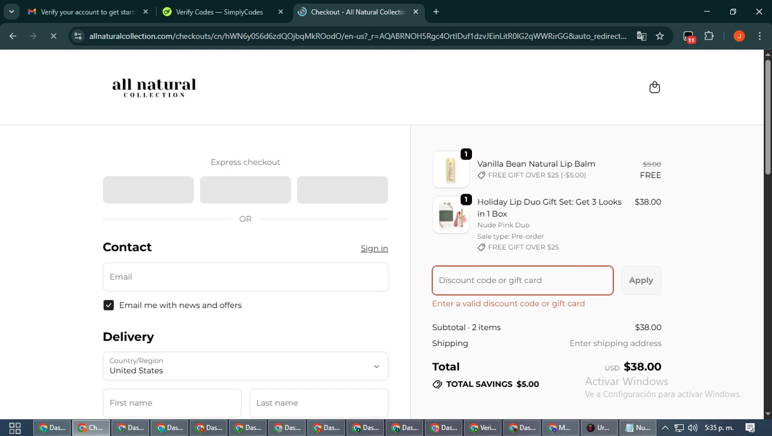Open the Chrome three-dot menu
This screenshot has width=772, height=436.
click(x=760, y=36)
